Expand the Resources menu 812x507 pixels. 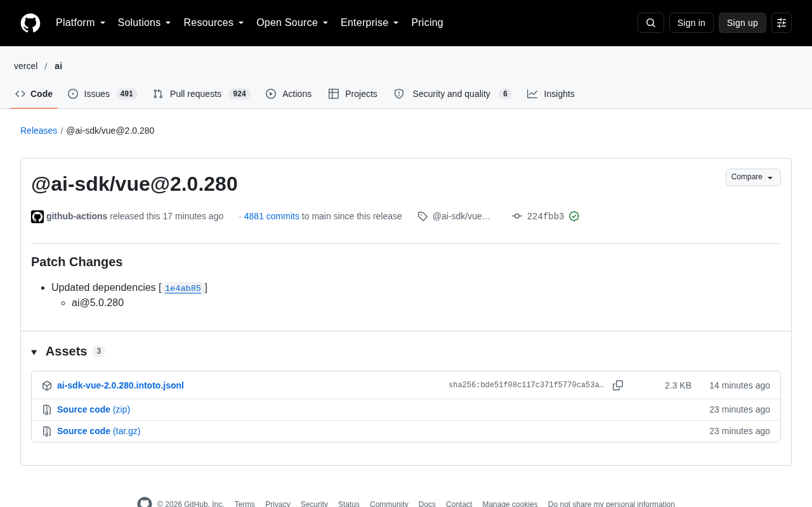pyautogui.click(x=214, y=23)
